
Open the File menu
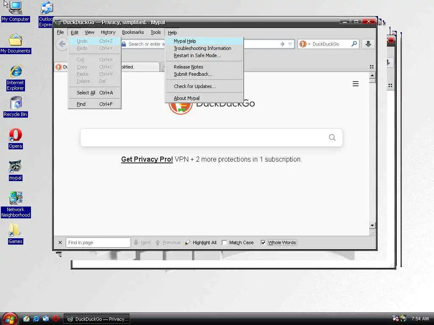(x=60, y=32)
